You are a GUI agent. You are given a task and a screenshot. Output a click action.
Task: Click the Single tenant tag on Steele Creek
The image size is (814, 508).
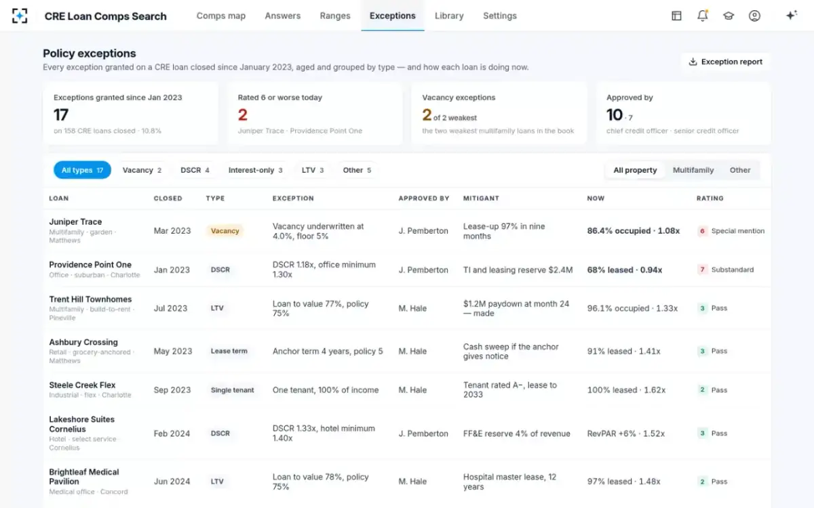pyautogui.click(x=233, y=390)
